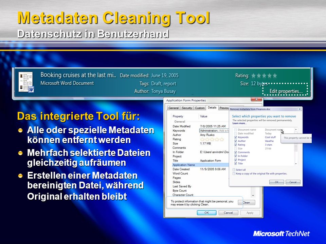Click the Keywords input field with Administration
The width and height of the screenshot is (326, 244).
pos(214,130)
